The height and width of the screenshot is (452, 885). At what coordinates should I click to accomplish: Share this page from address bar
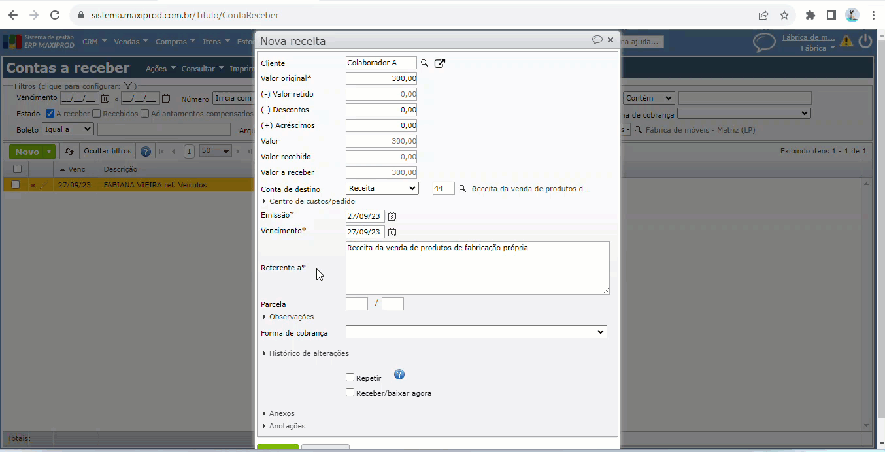tap(763, 15)
